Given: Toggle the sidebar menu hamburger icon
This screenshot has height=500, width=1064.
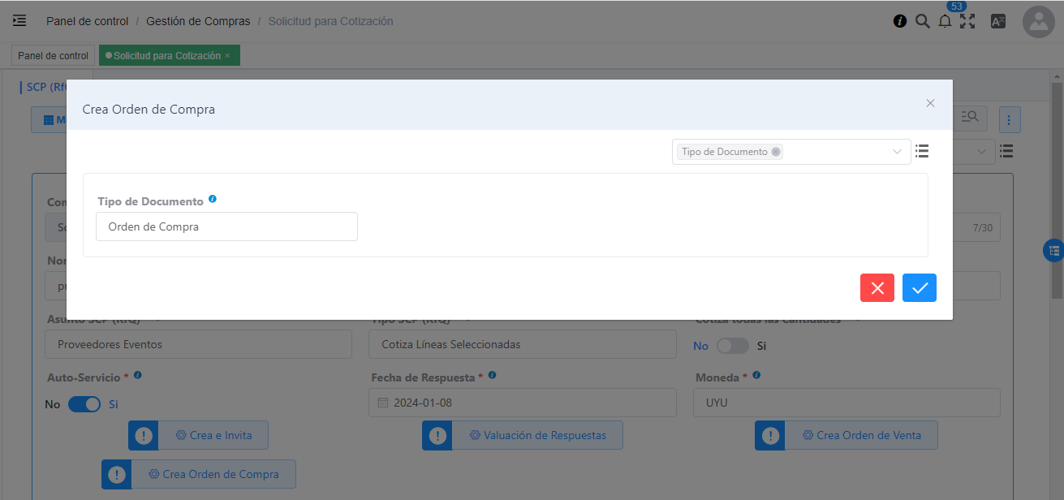Looking at the screenshot, I should [x=19, y=21].
